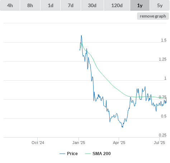Open the 120d time range

click(x=117, y=5)
